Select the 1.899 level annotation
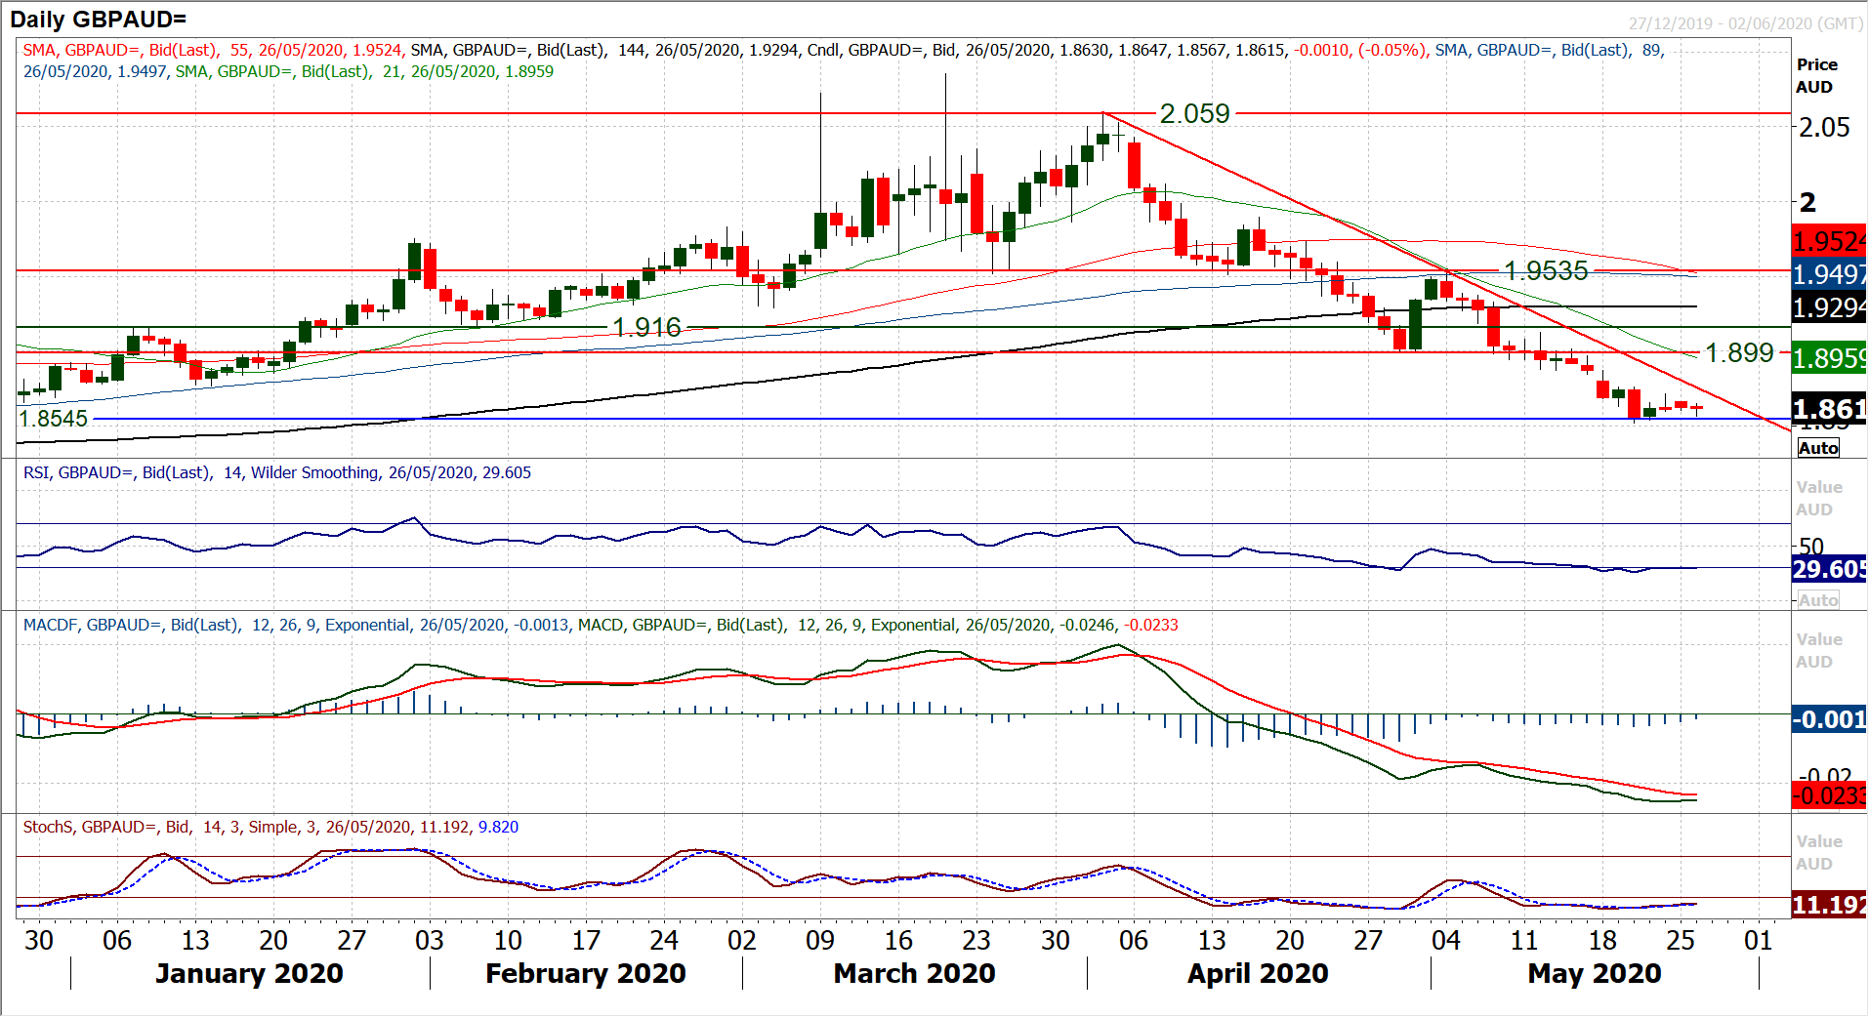Viewport: 1869px width, 1017px height. click(x=1738, y=352)
